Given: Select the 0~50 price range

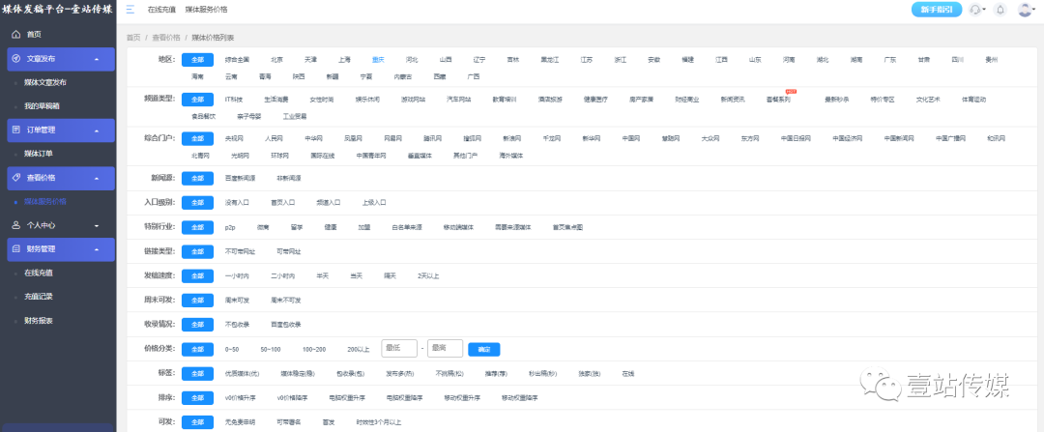Looking at the screenshot, I should click(x=232, y=348).
